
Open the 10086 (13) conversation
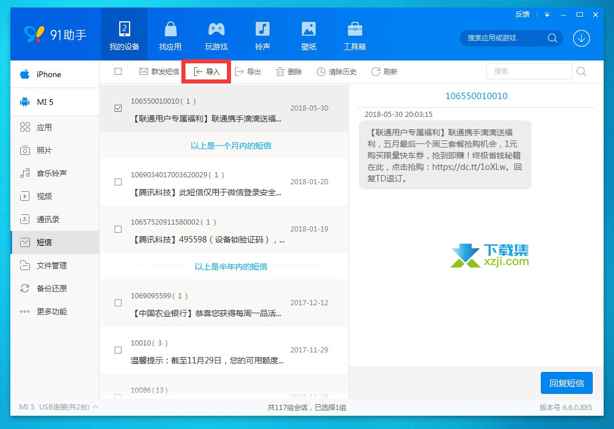pyautogui.click(x=224, y=387)
